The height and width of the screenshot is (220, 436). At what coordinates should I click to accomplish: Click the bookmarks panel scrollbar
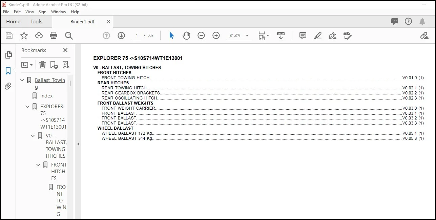[x=70, y=83]
